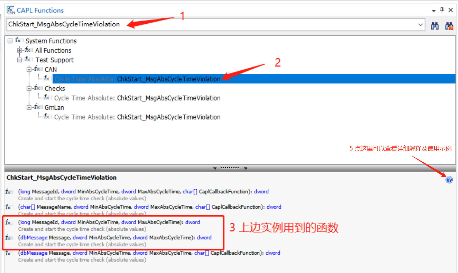
Task: Click fx icon of last dbMessage overload
Action: [x=9, y=253]
